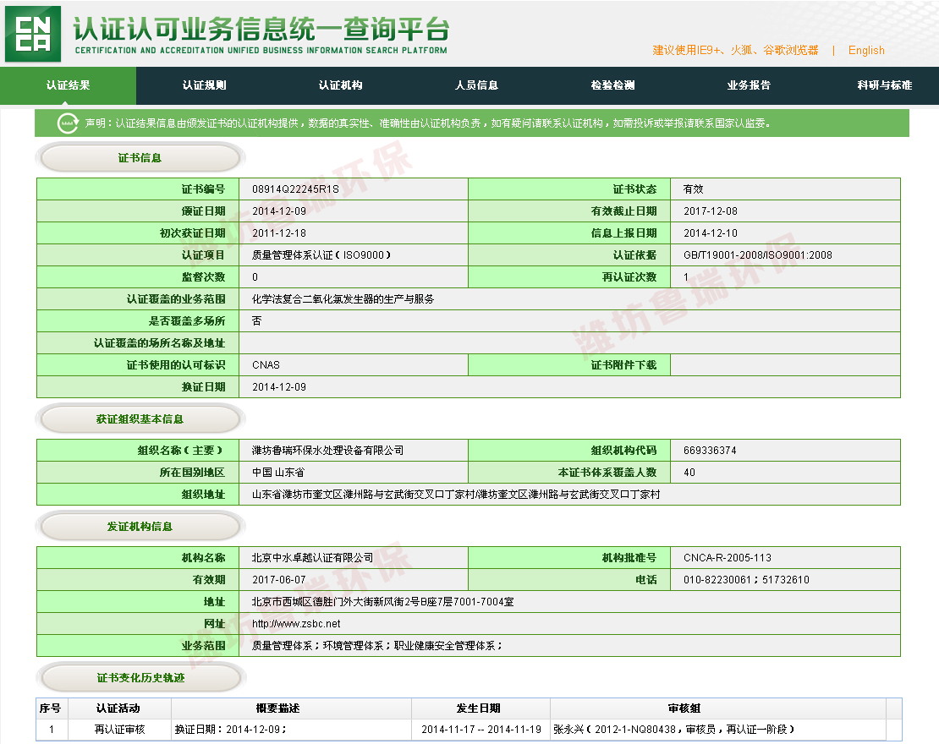The height and width of the screenshot is (744, 939).
Task: Switch to the 认证规则 tab
Action: tap(204, 85)
